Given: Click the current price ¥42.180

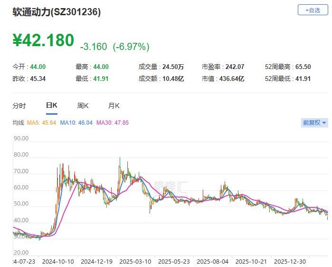Looking at the screenshot, I should [43, 40].
